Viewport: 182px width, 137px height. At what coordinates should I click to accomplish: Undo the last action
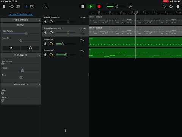pos(46,6)
